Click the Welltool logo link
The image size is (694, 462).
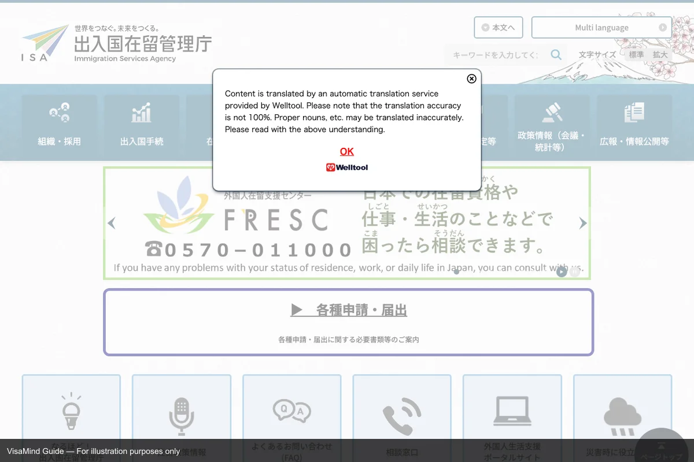tap(347, 167)
